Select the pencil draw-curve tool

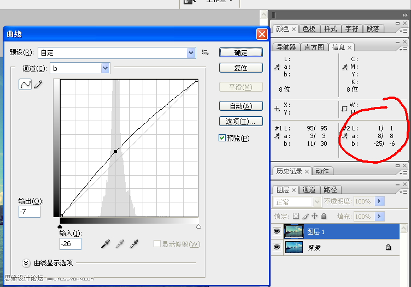pyautogui.click(x=38, y=84)
